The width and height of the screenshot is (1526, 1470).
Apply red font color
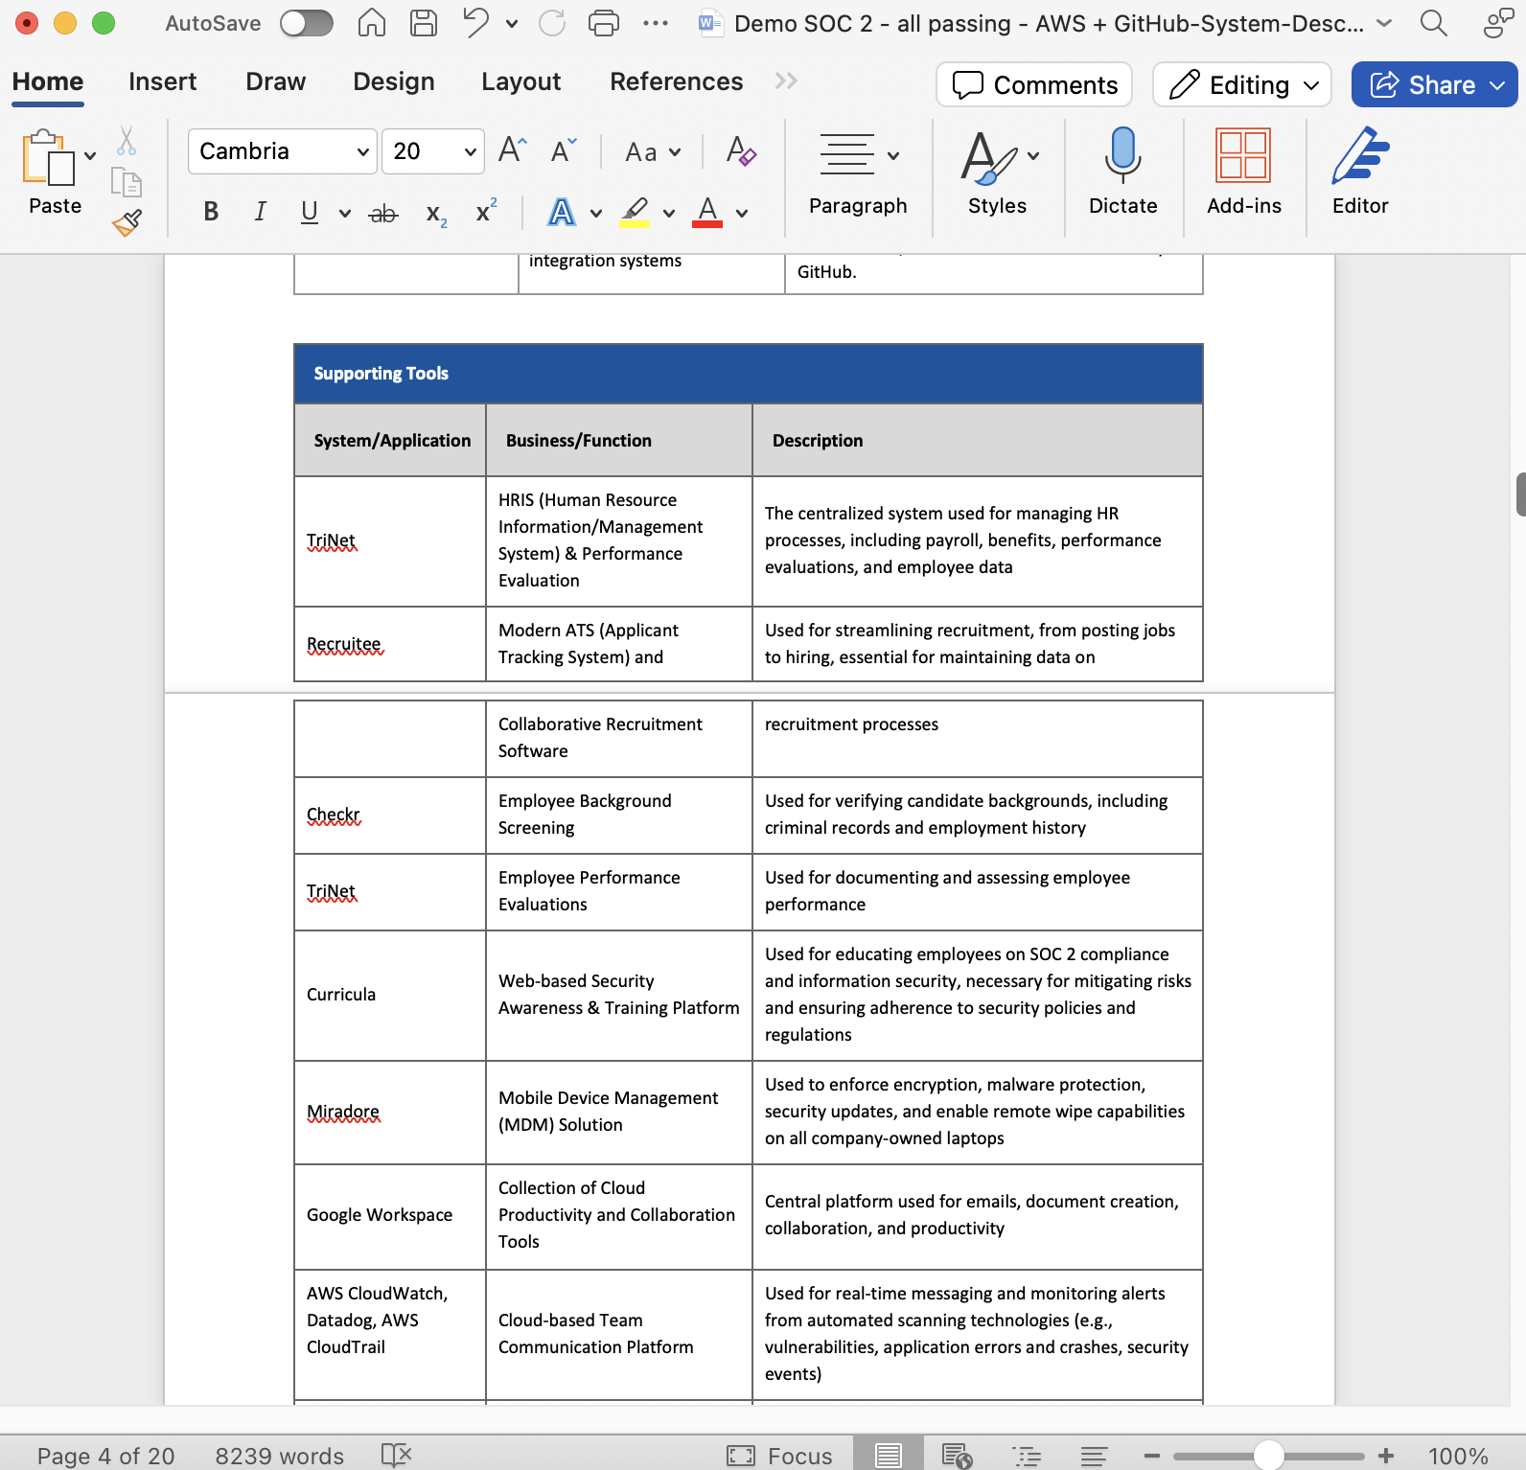(x=707, y=212)
